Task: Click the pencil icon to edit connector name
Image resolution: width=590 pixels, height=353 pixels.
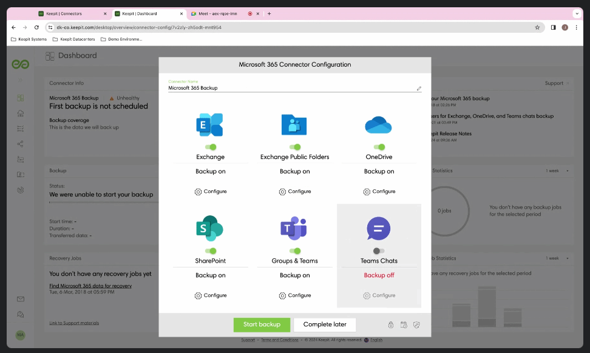Action: coord(419,89)
